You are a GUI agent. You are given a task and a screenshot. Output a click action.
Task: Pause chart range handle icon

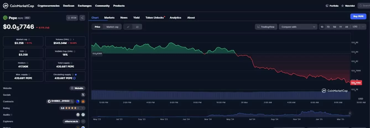tap(350, 113)
